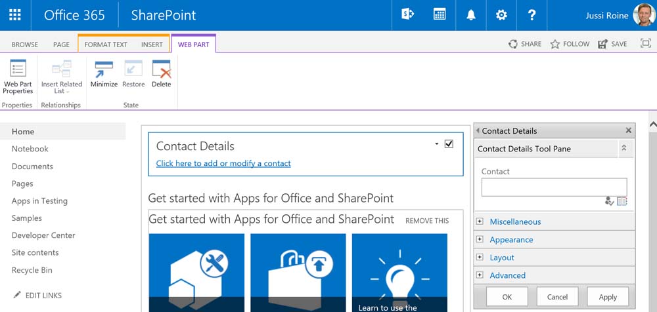
Task: Minimize the selected web part
Action: 104,74
